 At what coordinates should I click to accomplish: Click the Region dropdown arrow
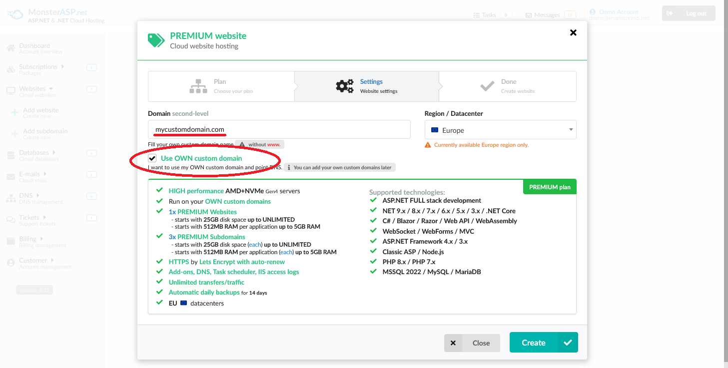pos(571,130)
